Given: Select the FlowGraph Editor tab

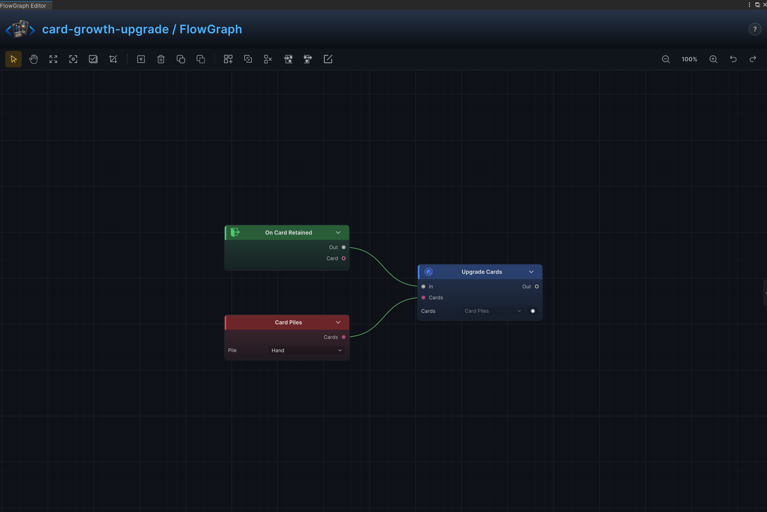Looking at the screenshot, I should (26, 5).
